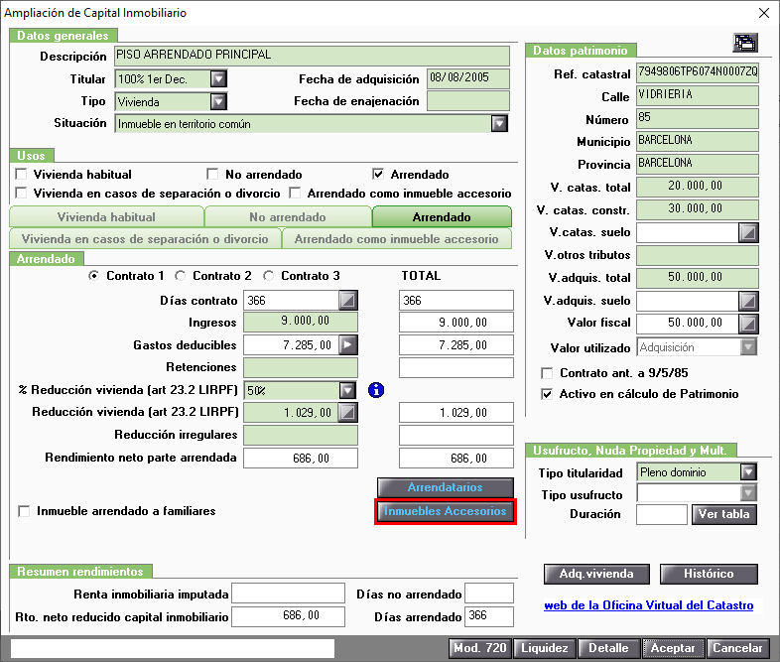
Task: Click the Ingresos field for Contrato 1
Action: [x=301, y=322]
